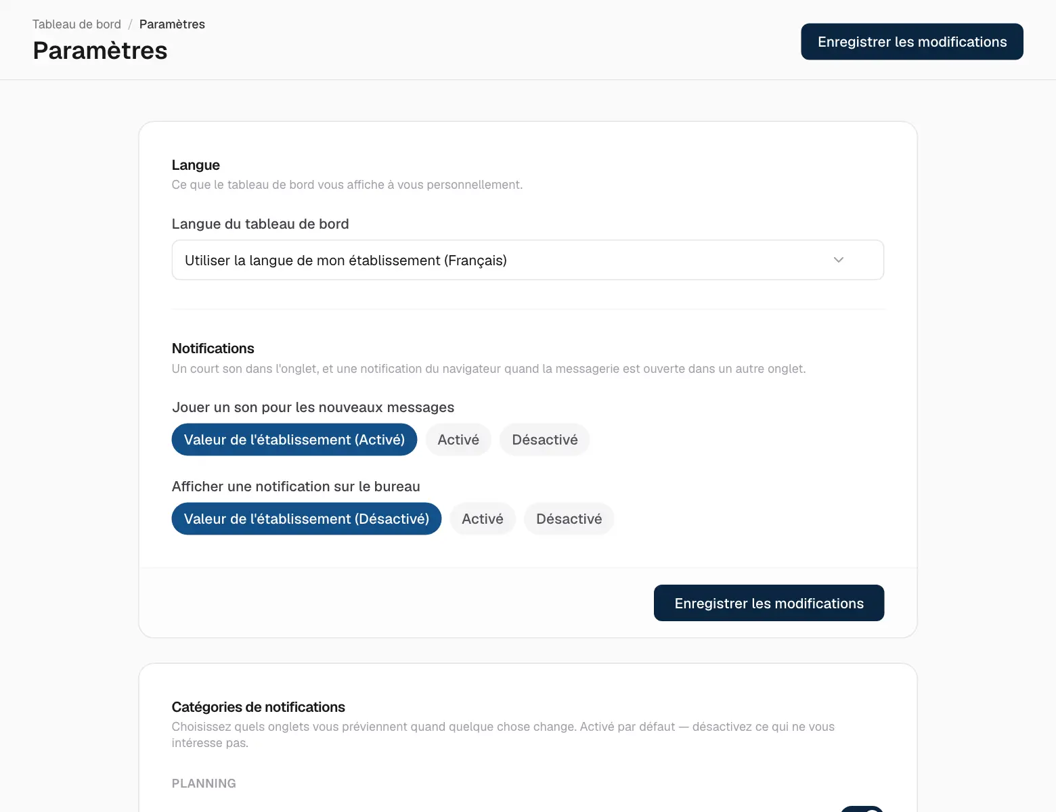Screen dimensions: 1056x812
Task: Save changes using the header Enregistrer button
Action: [912, 42]
